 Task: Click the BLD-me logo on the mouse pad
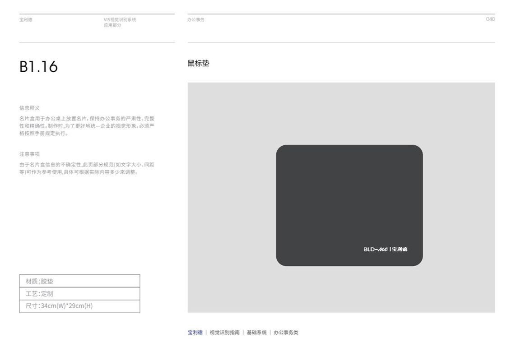point(375,249)
